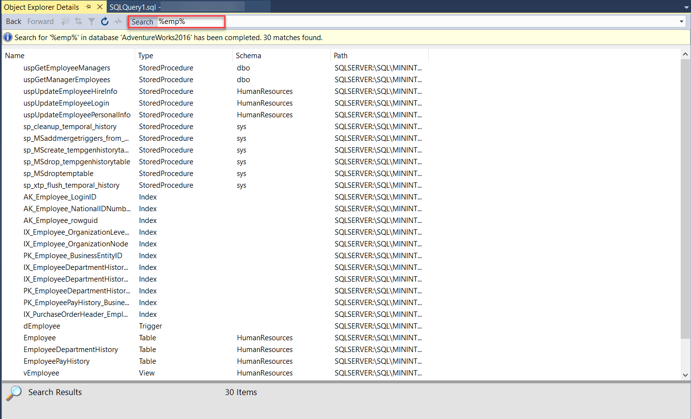Select the Employee table row
Screen dimensions: 691x419
click(39, 337)
